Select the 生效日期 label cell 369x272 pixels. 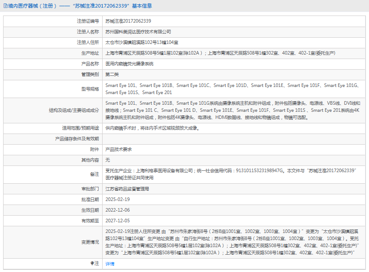(53, 210)
